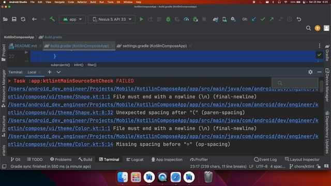This screenshot has width=331, height=186.
Task: Open Layout Inspector panel
Action: pos(302,160)
